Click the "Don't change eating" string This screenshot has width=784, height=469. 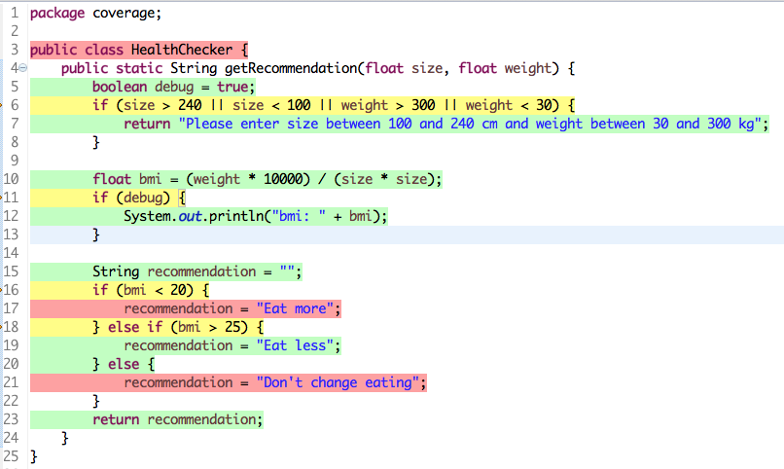pos(338,383)
